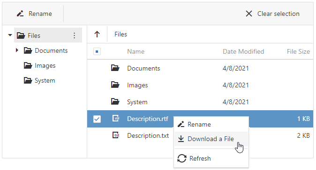Click the Description.rtf file name

(x=148, y=119)
